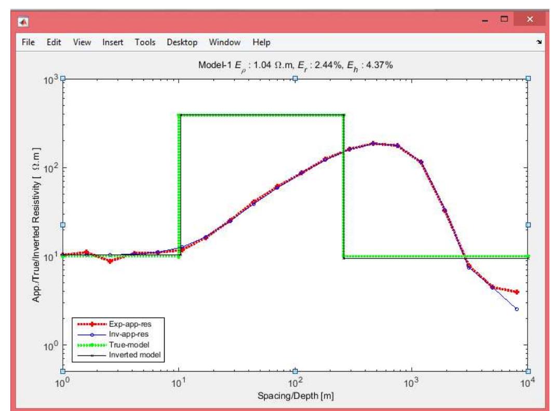Click the green dotted line sample in legend

click(92, 345)
